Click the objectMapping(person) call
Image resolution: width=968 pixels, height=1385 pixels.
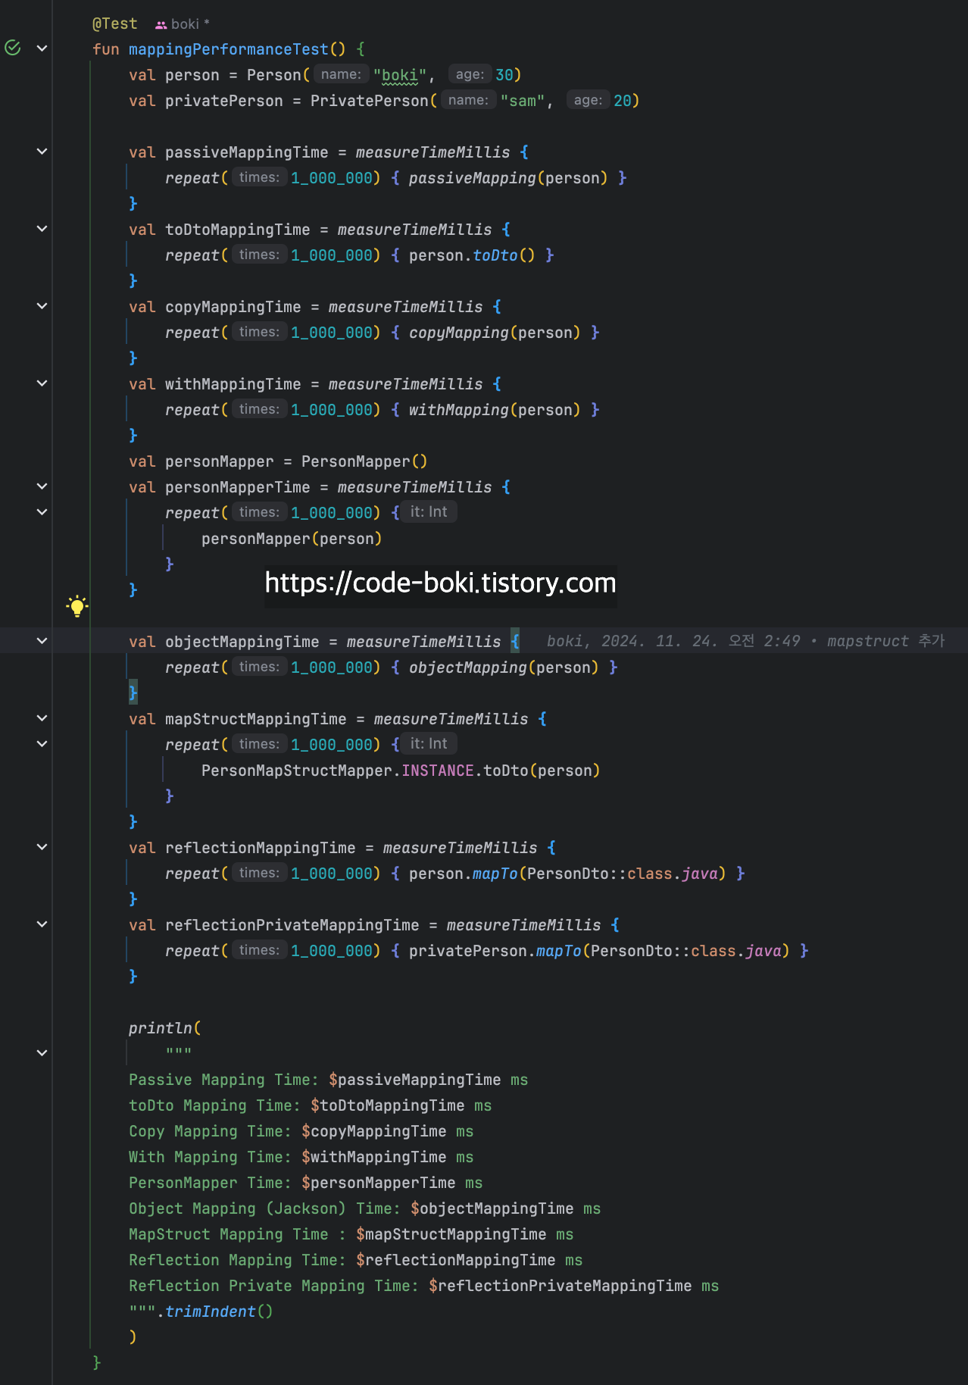504,667
